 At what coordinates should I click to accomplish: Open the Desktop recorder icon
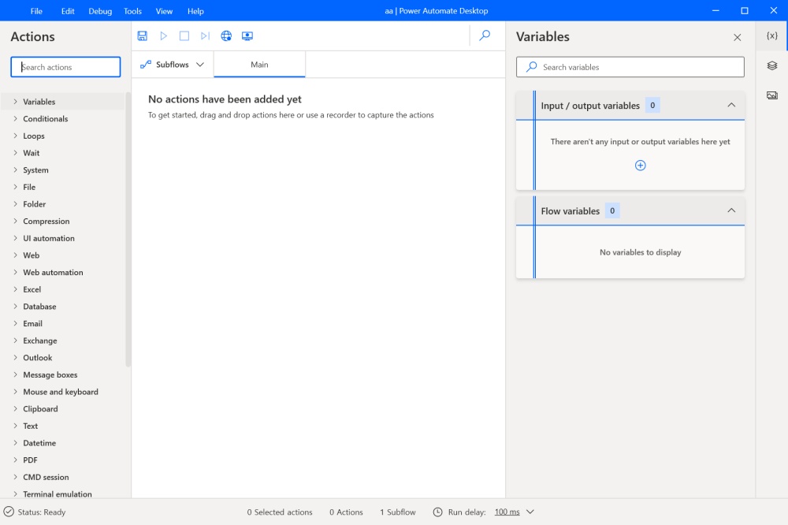[247, 35]
